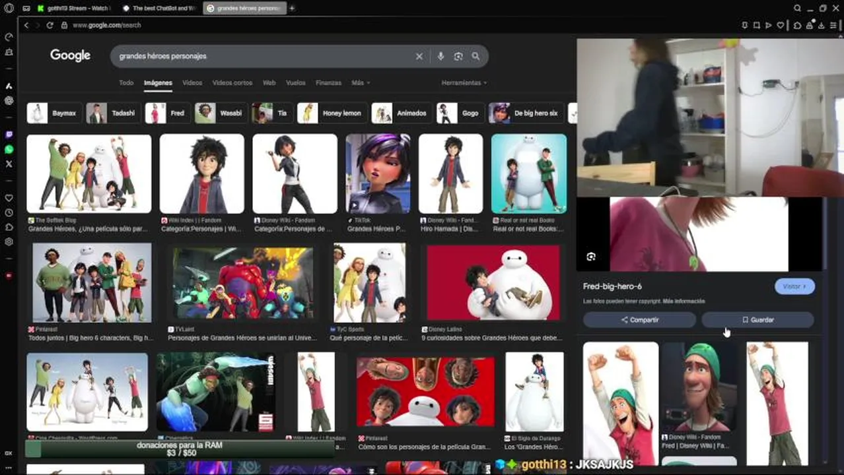Open the Aria AI sidebar icon

9,86
